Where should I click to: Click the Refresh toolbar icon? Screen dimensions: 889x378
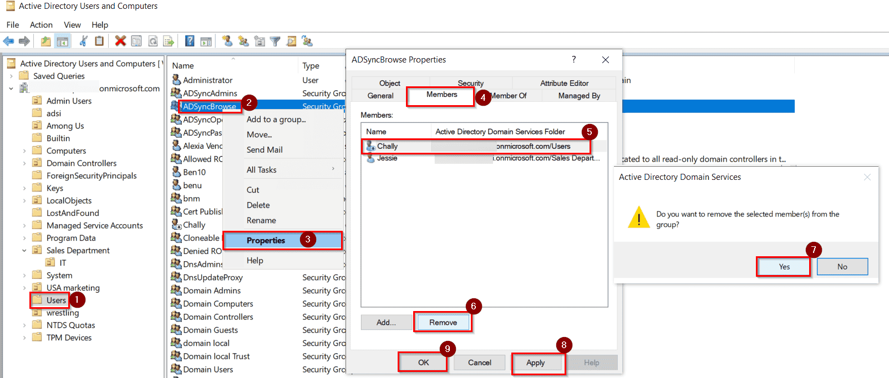tap(153, 41)
